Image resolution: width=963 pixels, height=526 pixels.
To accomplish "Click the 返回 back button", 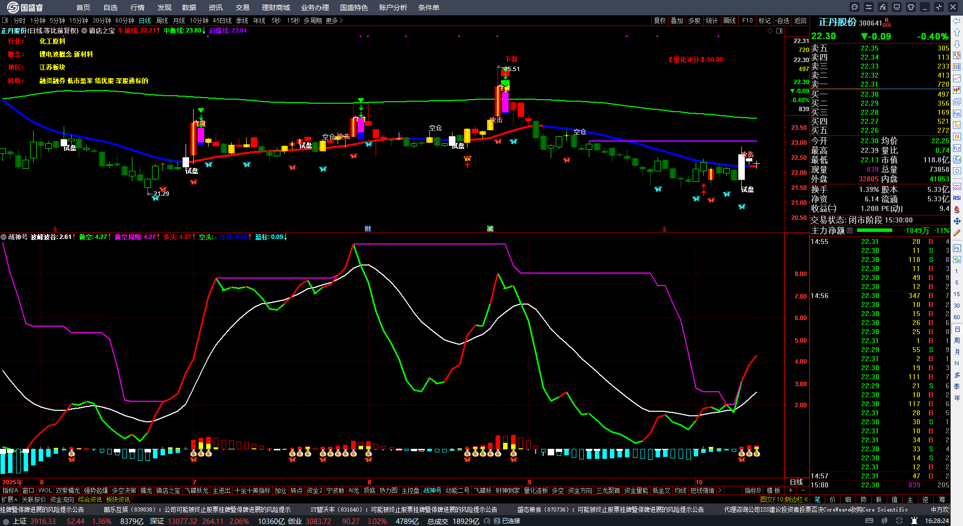I will coord(800,21).
